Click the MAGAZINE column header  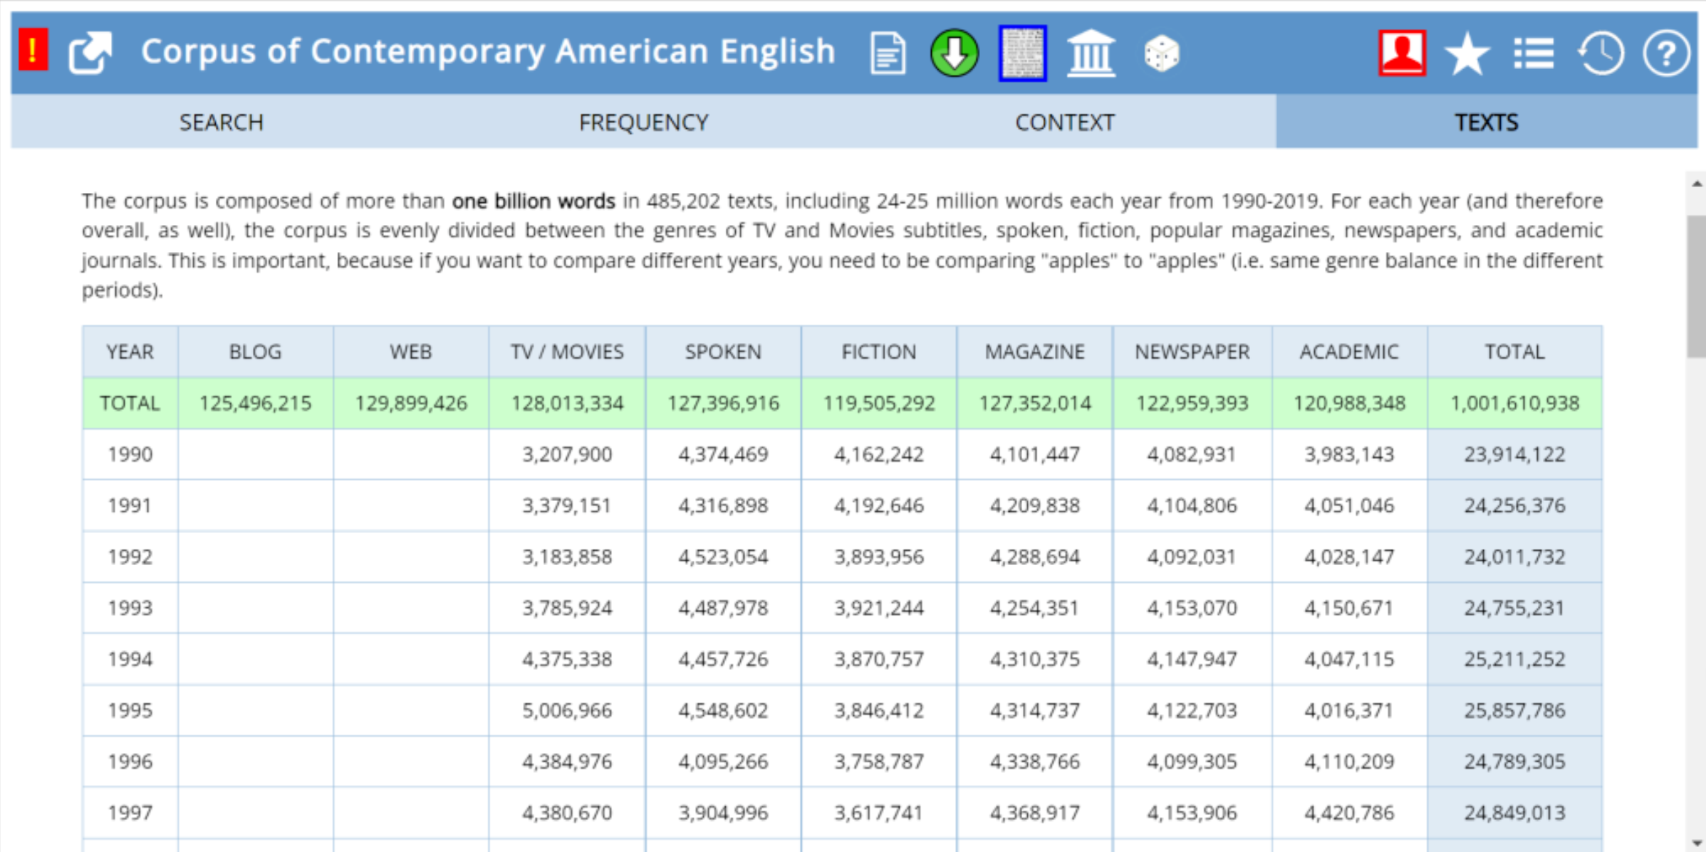click(x=1035, y=352)
